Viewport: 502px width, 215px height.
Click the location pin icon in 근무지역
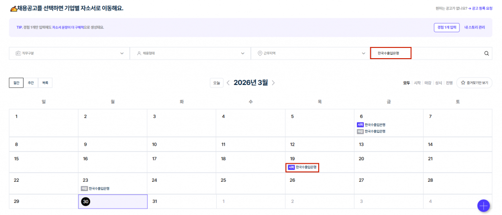[259, 53]
